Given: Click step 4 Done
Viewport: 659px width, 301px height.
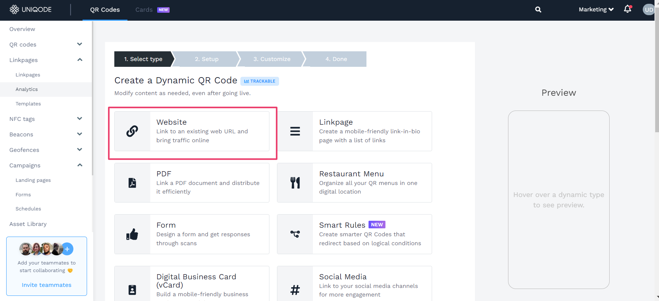Looking at the screenshot, I should 336,59.
